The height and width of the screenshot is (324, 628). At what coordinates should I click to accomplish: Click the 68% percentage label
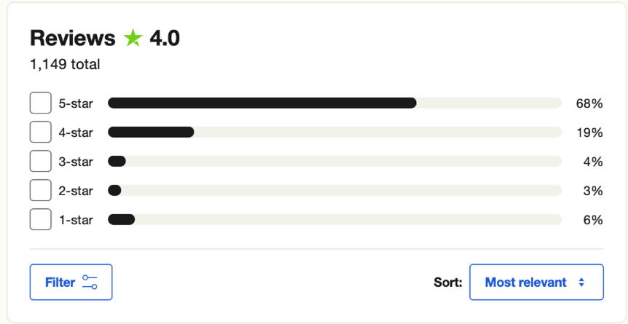(589, 103)
